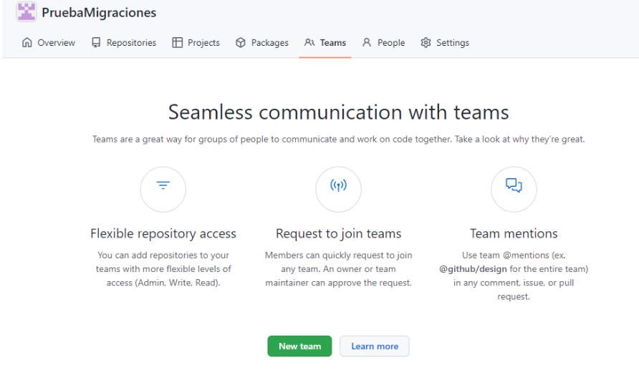Image resolution: width=639 pixels, height=385 pixels.
Task: Click the 'Teams are a great way' subtitle
Action: point(338,139)
